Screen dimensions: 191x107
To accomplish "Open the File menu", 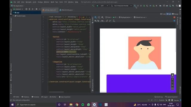I will coord(15,2).
